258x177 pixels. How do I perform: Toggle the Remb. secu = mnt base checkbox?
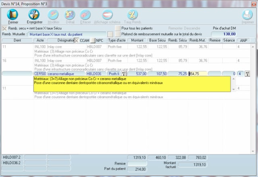[x=4, y=28]
